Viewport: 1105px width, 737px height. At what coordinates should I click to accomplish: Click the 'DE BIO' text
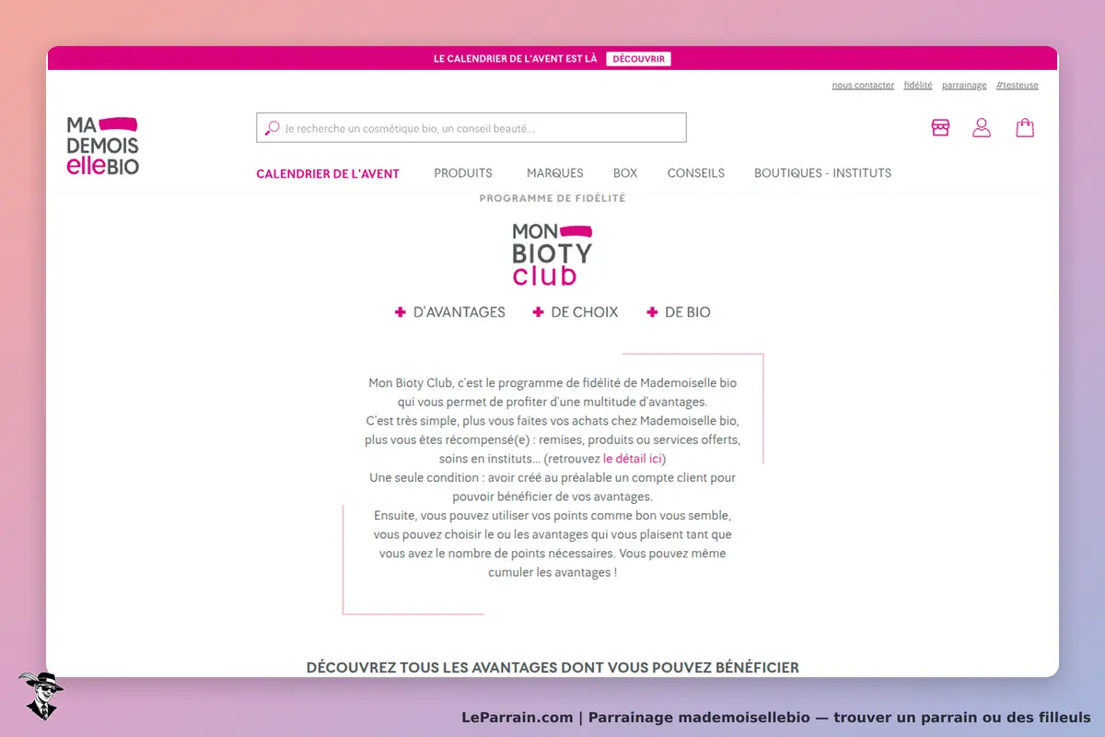pyautogui.click(x=688, y=312)
